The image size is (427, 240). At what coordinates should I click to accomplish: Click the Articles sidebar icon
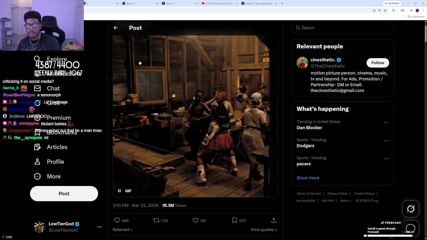(x=37, y=147)
